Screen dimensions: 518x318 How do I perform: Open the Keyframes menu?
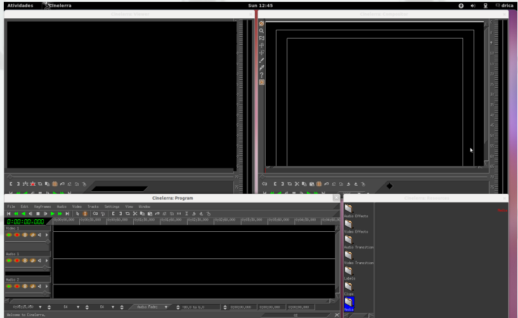(x=42, y=207)
